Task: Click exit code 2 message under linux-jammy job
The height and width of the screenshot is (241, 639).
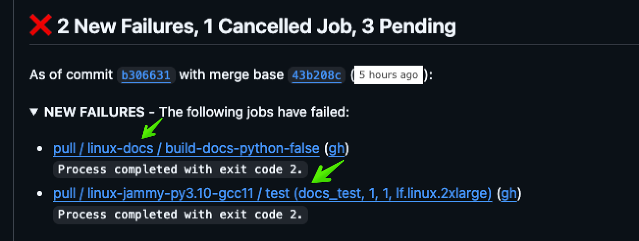Action: click(181, 215)
